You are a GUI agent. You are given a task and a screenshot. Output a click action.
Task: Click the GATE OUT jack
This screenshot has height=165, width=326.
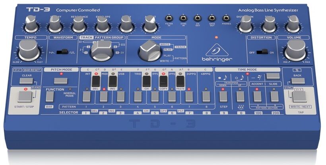[212, 19]
